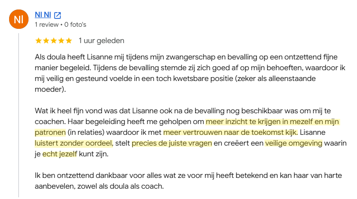
Task: Click the fifth yellow rating star
Action: click(x=69, y=40)
